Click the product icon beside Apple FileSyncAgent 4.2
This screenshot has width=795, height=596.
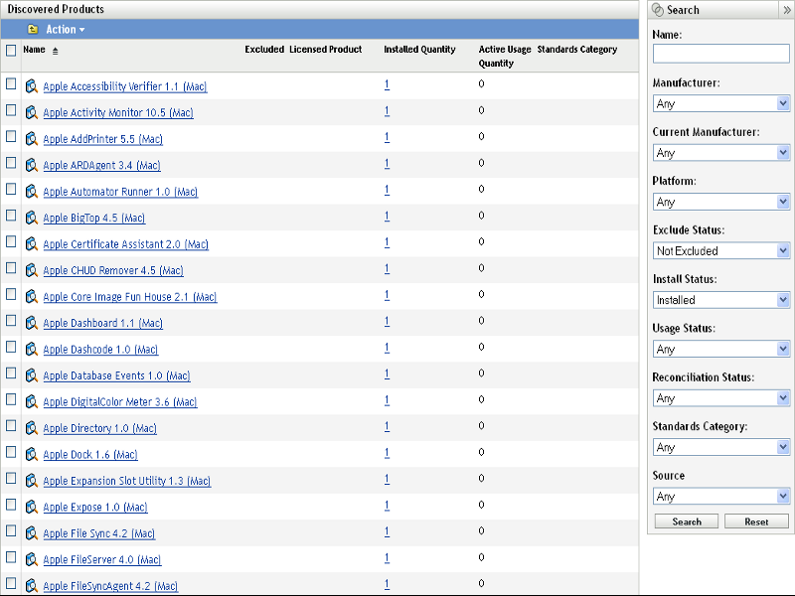pos(32,586)
